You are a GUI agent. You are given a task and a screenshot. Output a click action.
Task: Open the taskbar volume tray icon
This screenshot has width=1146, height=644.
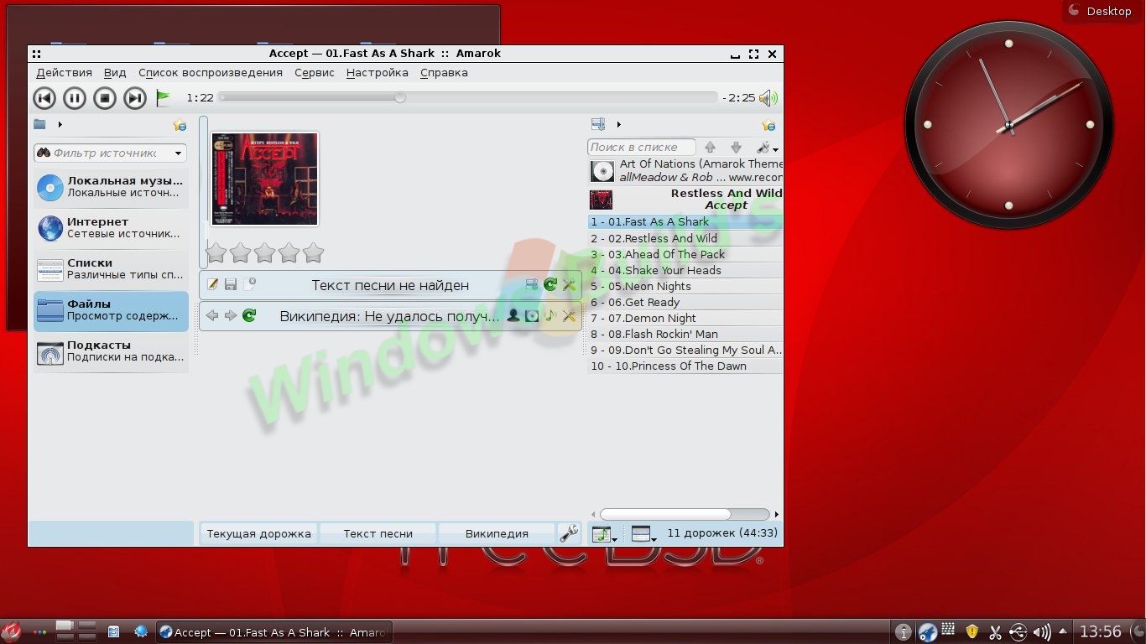click(x=1042, y=632)
